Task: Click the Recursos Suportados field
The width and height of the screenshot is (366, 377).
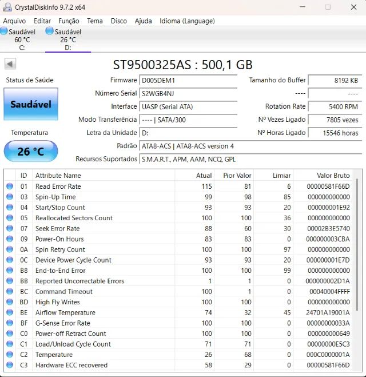Action: coord(250,159)
